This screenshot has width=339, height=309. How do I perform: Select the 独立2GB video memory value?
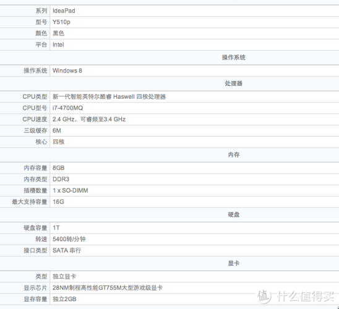(64, 299)
